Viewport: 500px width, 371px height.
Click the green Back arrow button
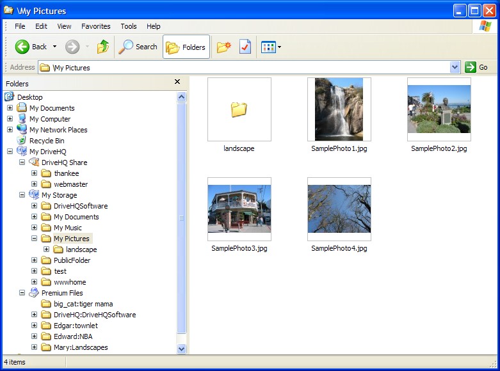click(23, 47)
